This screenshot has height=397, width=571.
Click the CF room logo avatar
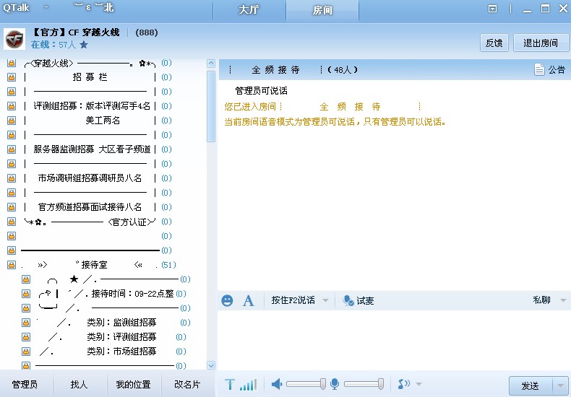pos(14,39)
